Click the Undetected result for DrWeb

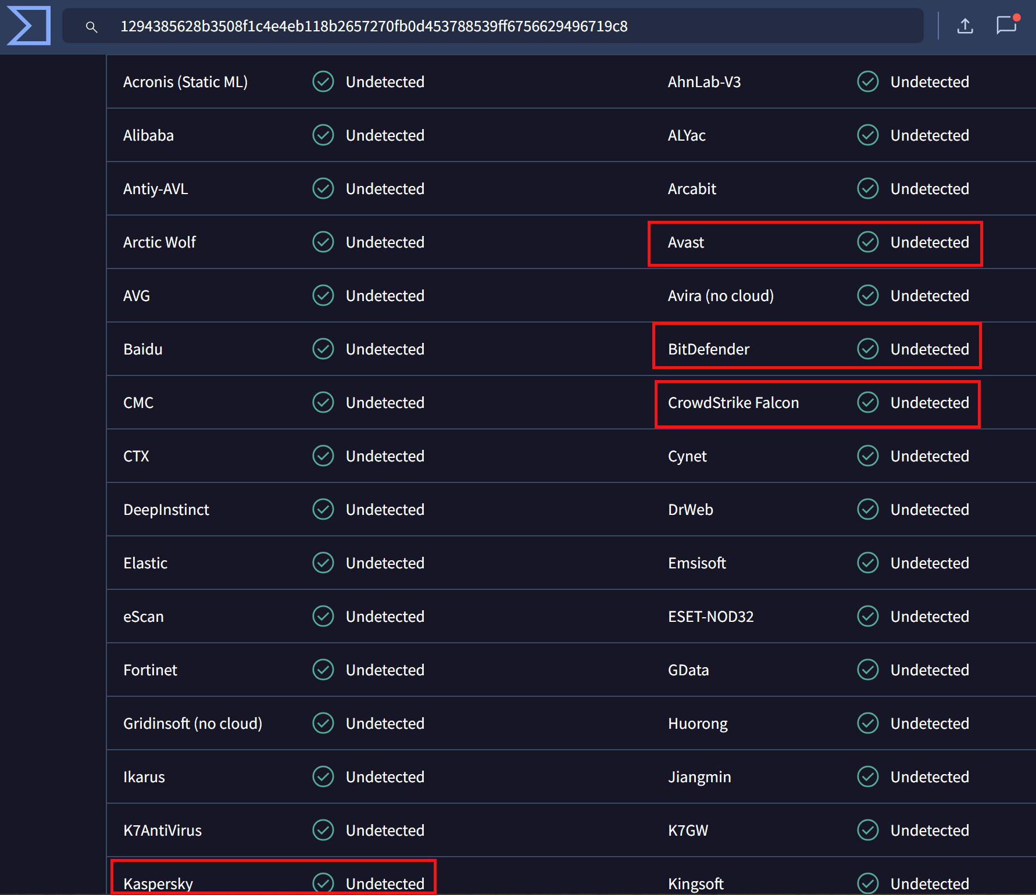click(930, 510)
